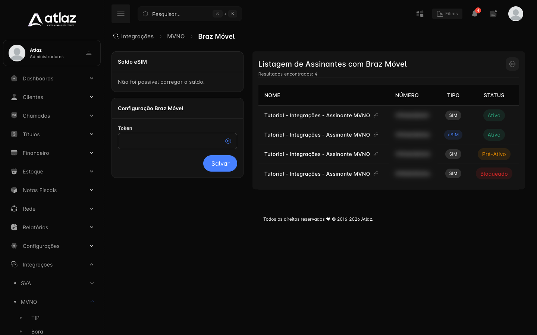Click the Títulos dollar icon

pyautogui.click(x=14, y=134)
